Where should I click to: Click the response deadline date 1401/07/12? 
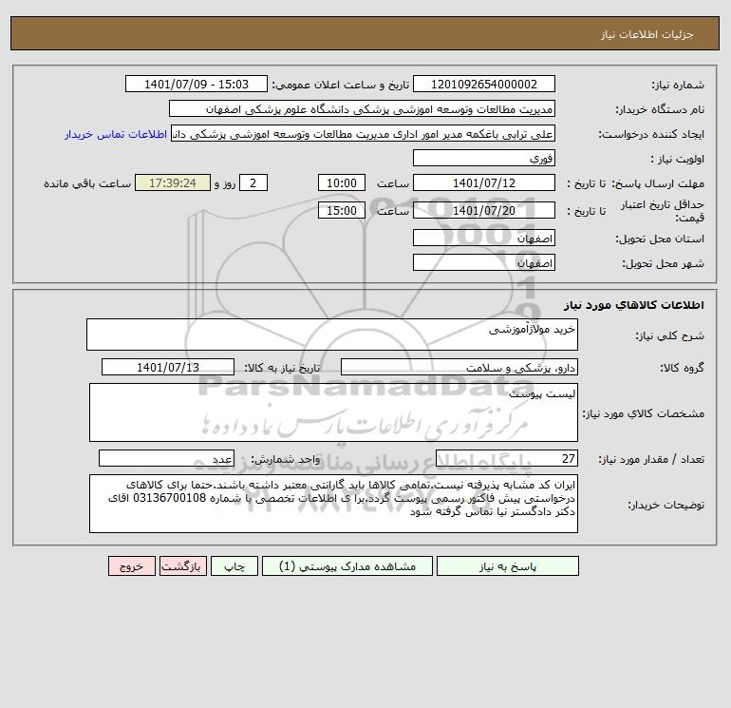[484, 183]
